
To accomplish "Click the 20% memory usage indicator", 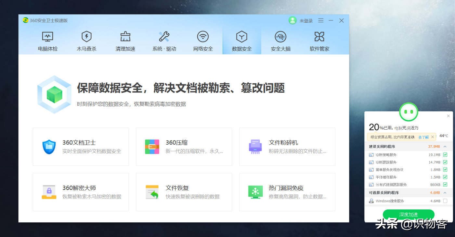I will coord(374,126).
